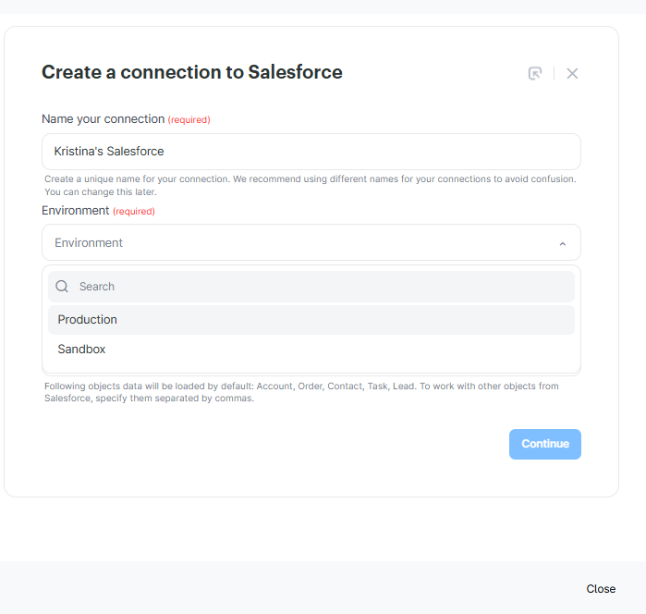Viewport: 646px width, 614px height.
Task: Click the magnifier icon in the search box
Action: 62,287
